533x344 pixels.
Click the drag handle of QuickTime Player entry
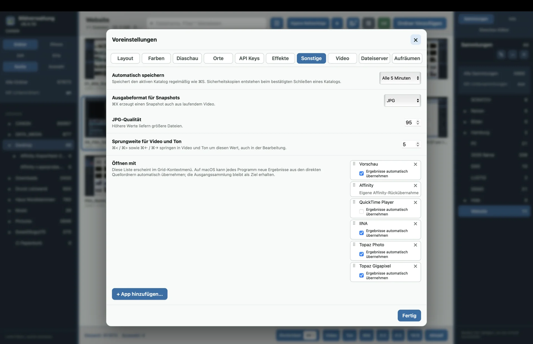tap(354, 202)
